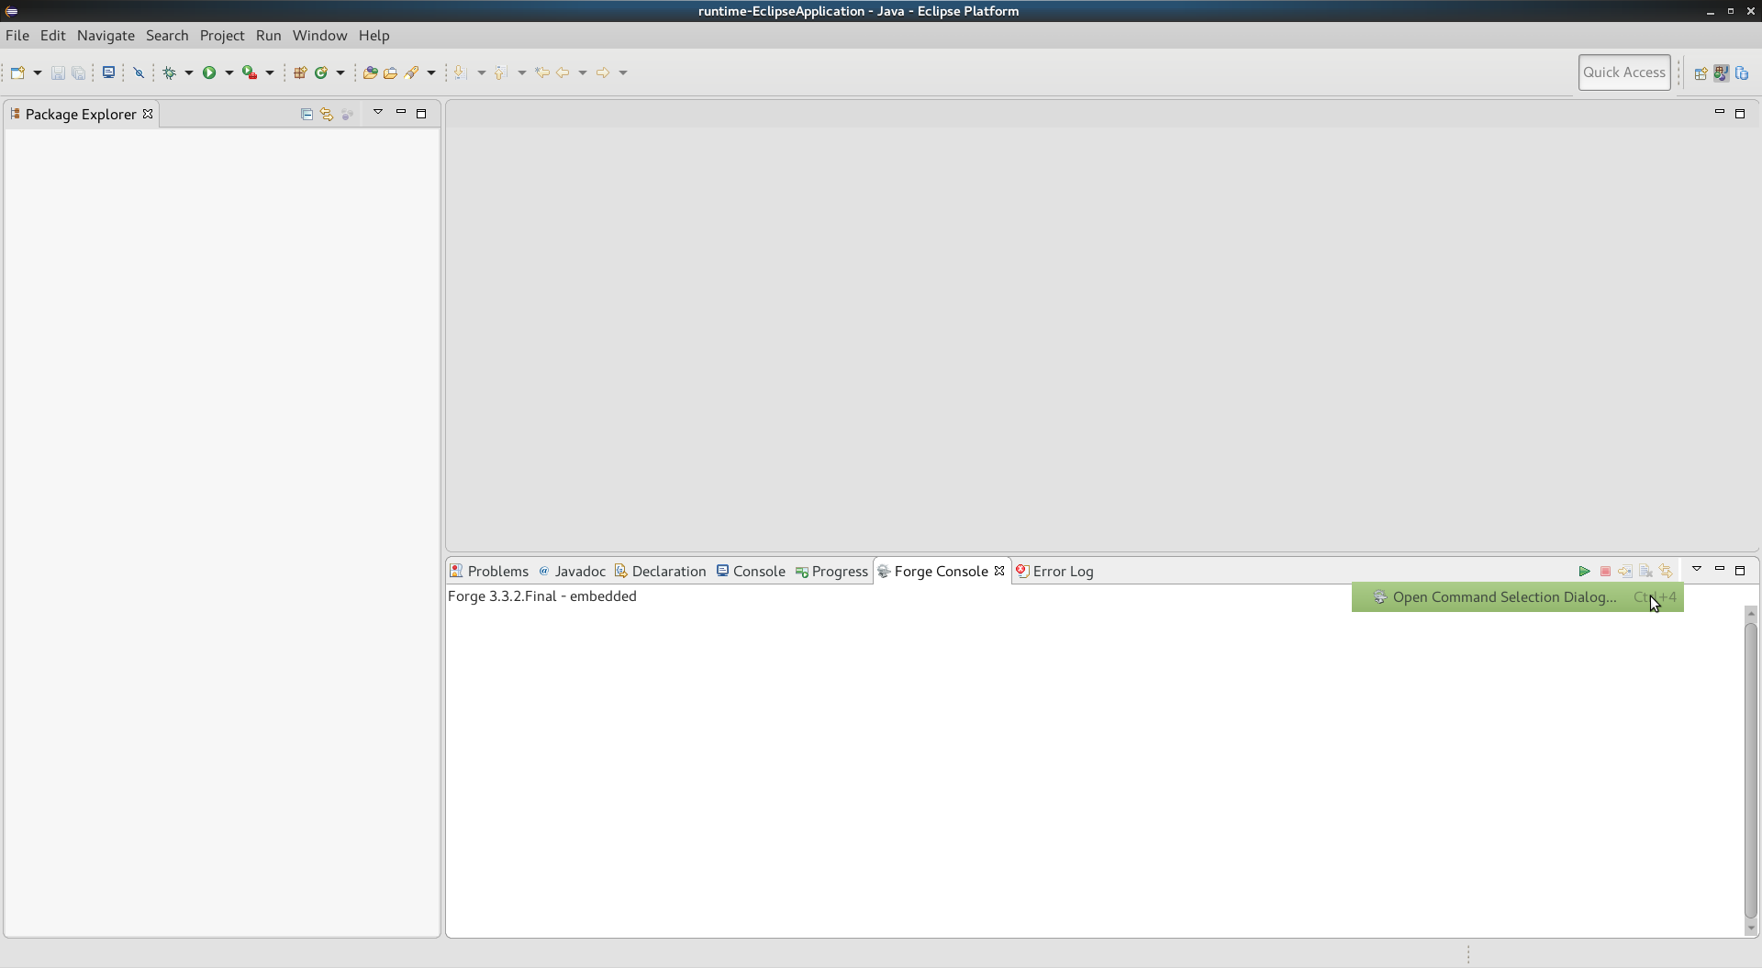Open the Window menu
Viewport: 1762px width, 968px height.
tap(319, 35)
